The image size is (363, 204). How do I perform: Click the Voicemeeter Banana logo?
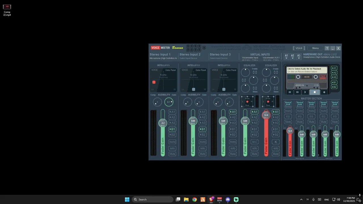167,48
